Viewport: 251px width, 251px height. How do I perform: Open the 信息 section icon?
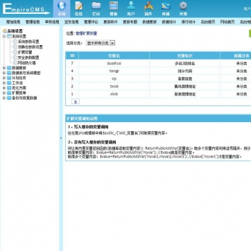(79, 9)
